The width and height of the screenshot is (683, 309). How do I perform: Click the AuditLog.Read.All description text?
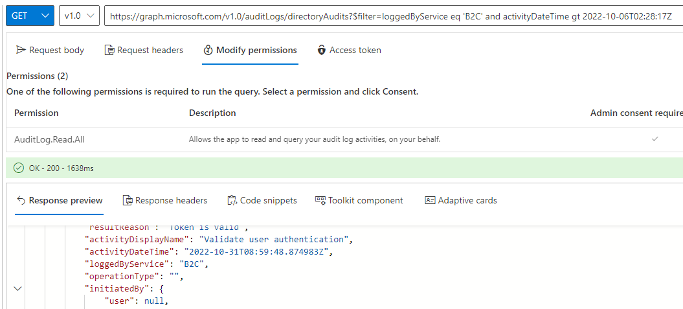[x=315, y=139]
